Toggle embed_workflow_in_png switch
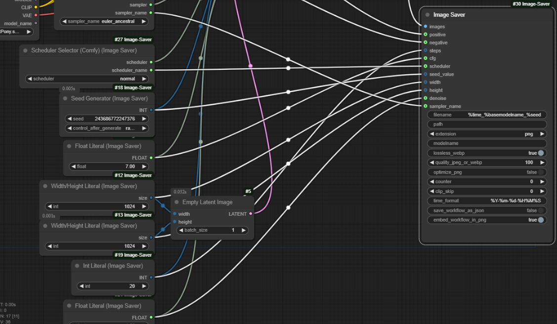 [540, 220]
